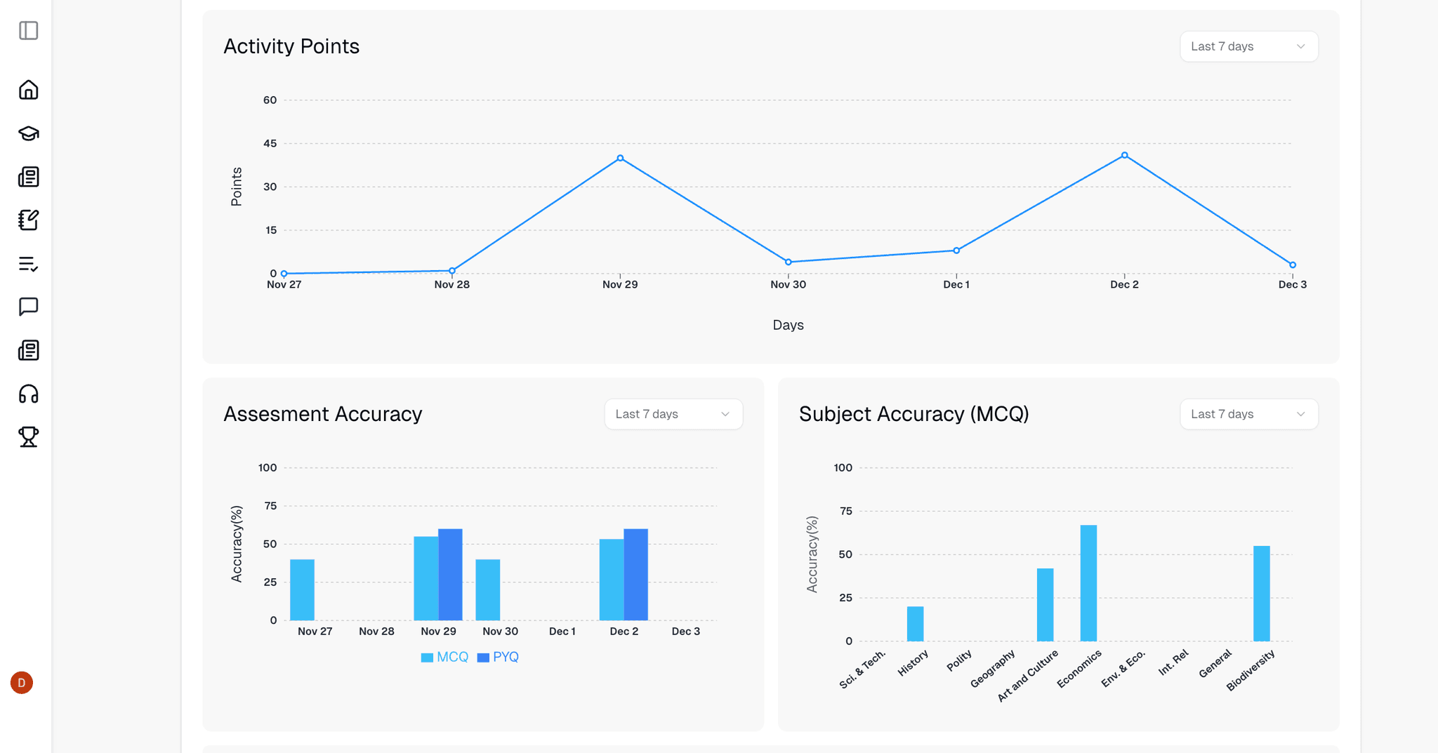1438x753 pixels.
Task: Click the light blue MCQ legend swatch
Action: tap(426, 657)
